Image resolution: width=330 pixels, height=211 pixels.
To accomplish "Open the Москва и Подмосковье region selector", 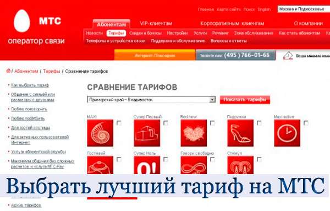I will (304, 9).
